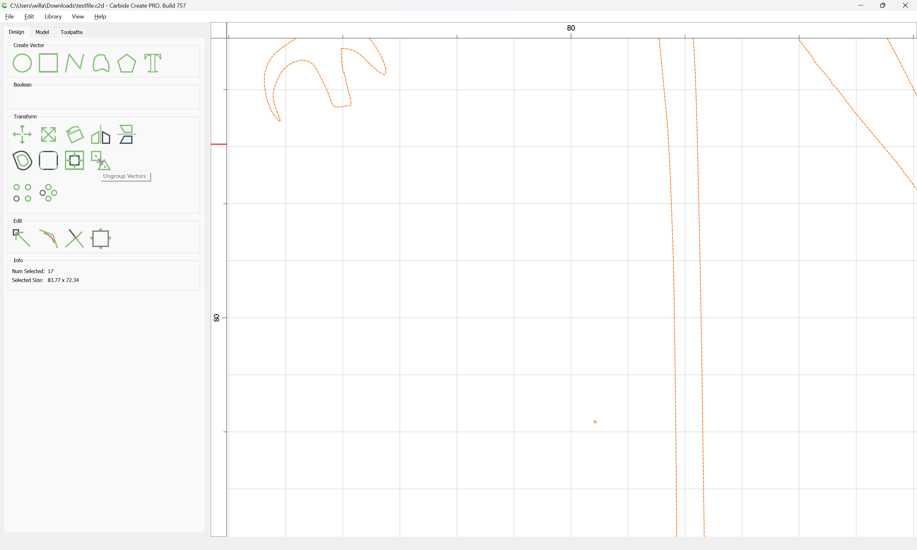Switch to the Design tab
The width and height of the screenshot is (917, 550).
click(x=17, y=32)
